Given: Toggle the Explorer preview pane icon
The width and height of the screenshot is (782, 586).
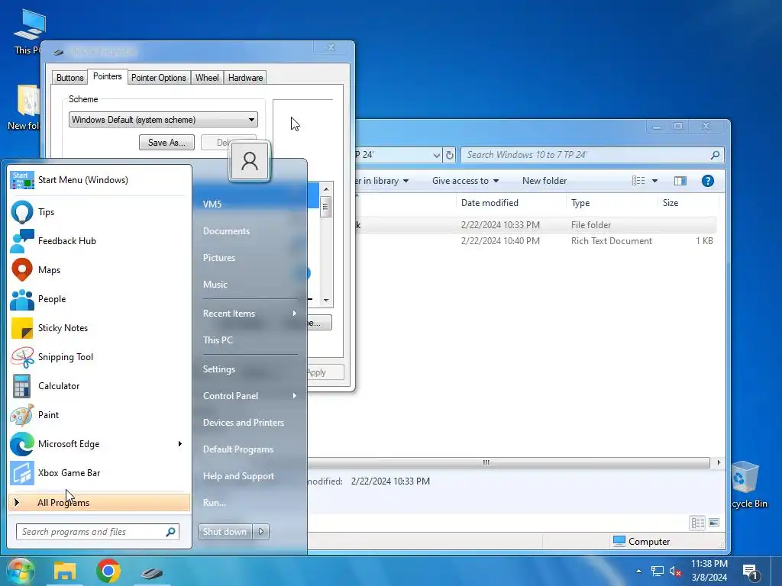Looking at the screenshot, I should pyautogui.click(x=680, y=181).
